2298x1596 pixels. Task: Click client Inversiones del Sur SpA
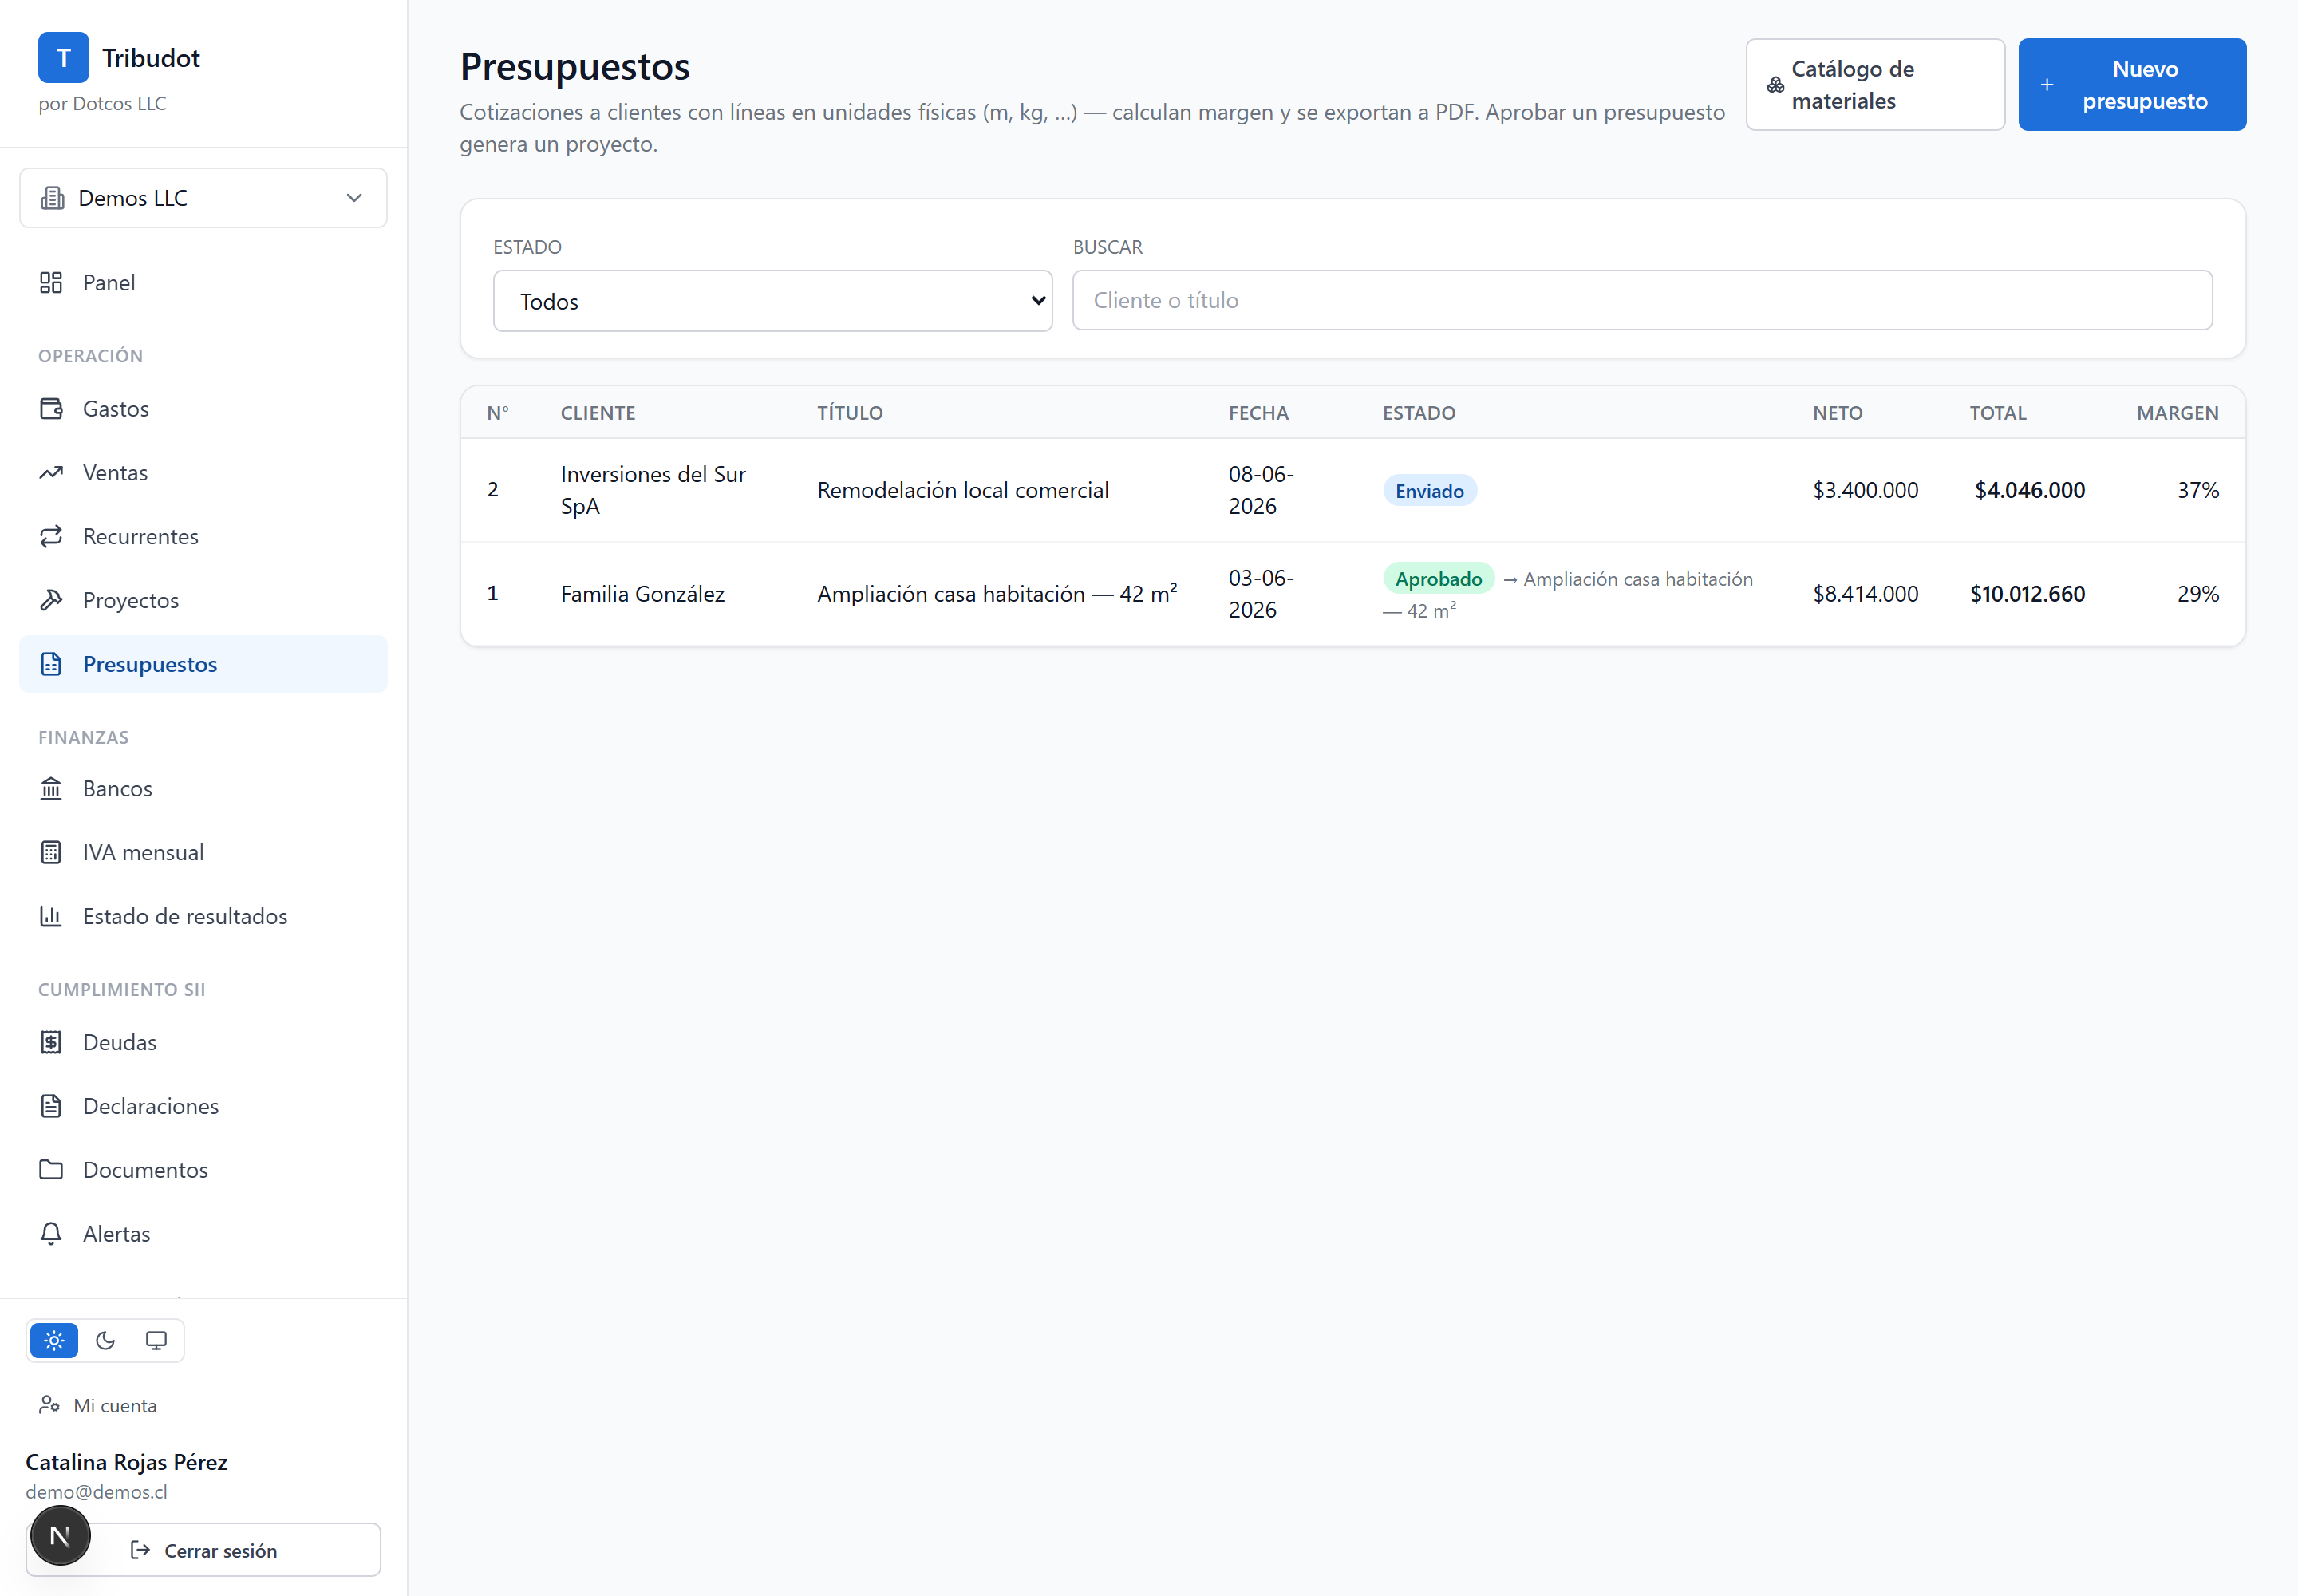click(x=654, y=490)
